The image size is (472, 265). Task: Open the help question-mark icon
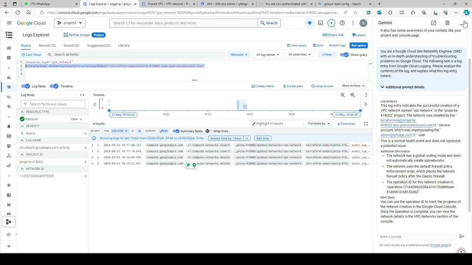tap(342, 23)
